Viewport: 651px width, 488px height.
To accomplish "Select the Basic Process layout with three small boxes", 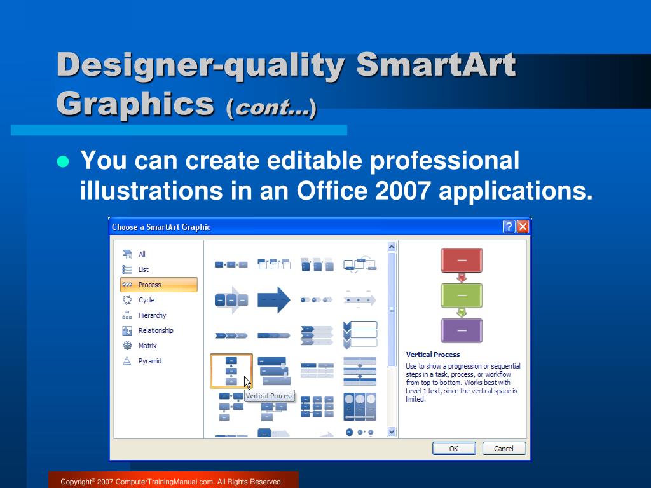I will [231, 264].
